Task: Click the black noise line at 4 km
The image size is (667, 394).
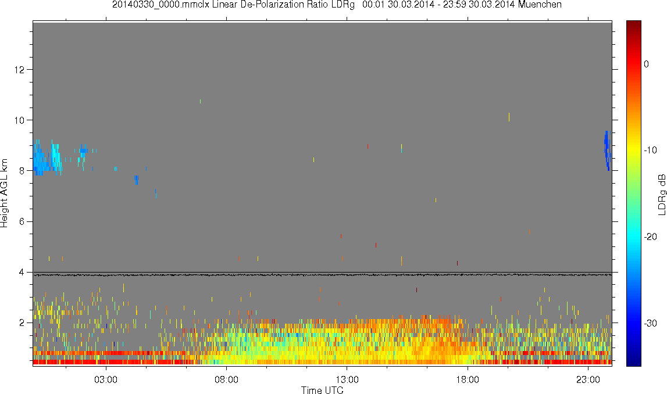Action: click(x=322, y=275)
